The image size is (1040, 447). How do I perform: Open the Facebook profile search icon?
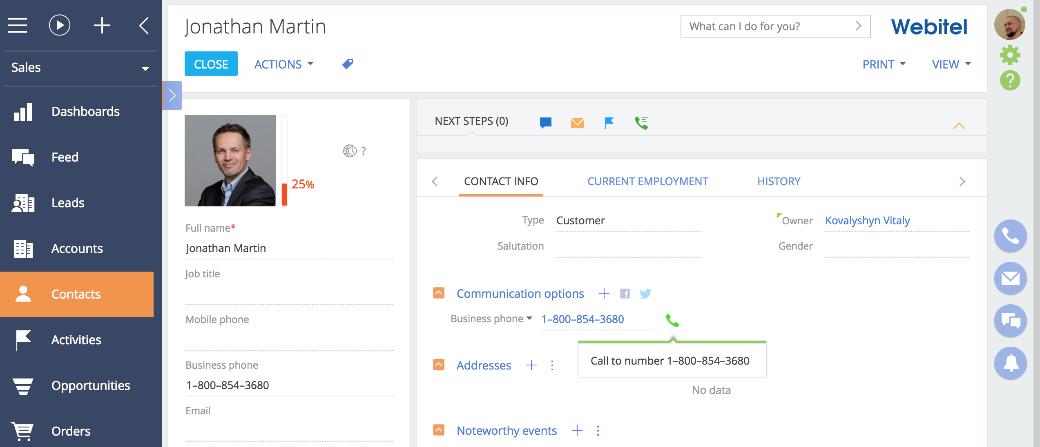tap(625, 293)
